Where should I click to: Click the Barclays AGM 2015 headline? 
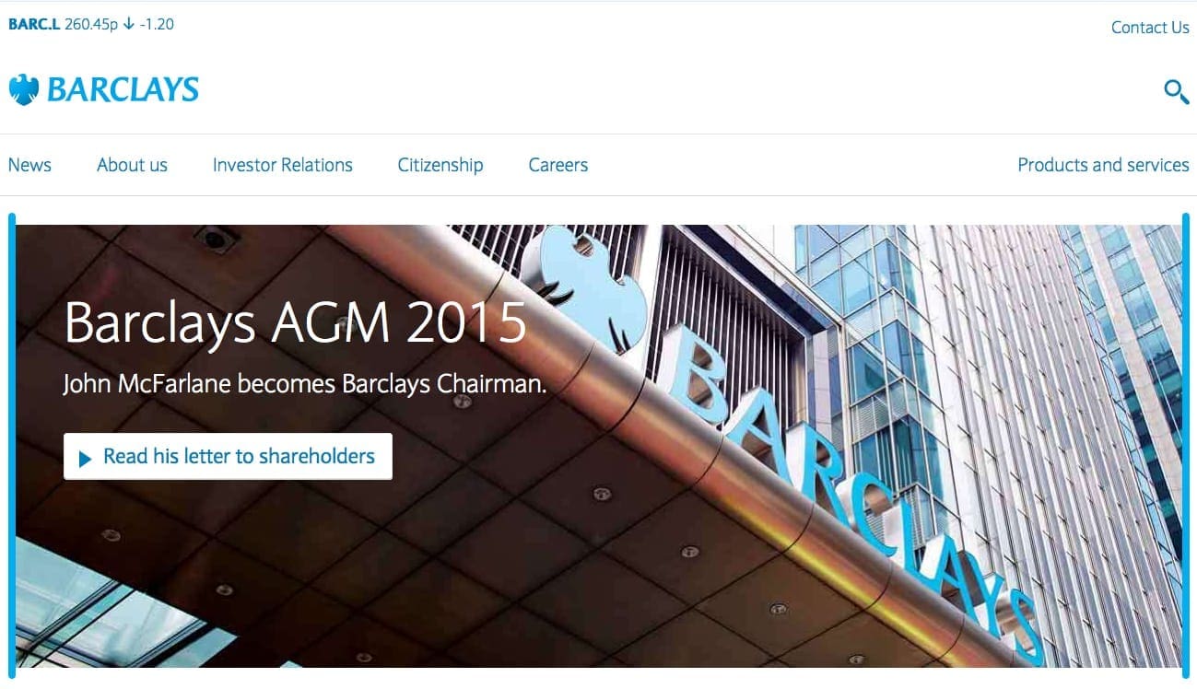[x=296, y=322]
